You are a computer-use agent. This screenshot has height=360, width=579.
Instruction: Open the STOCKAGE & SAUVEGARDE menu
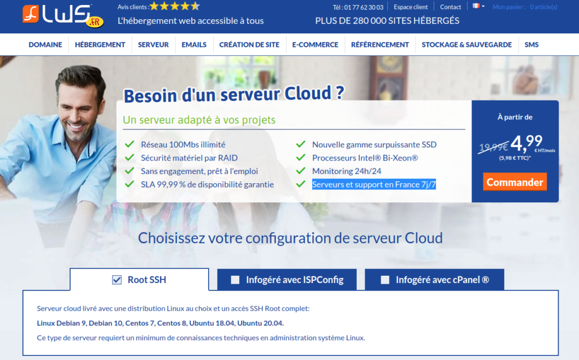(466, 45)
